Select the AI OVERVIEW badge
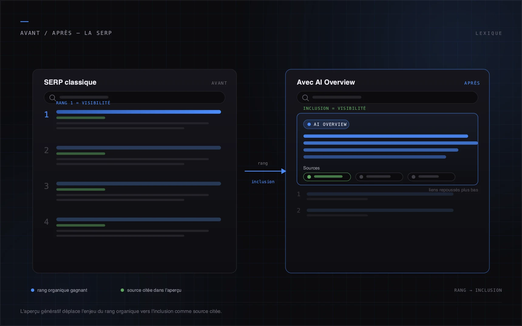The height and width of the screenshot is (326, 522). (326, 124)
